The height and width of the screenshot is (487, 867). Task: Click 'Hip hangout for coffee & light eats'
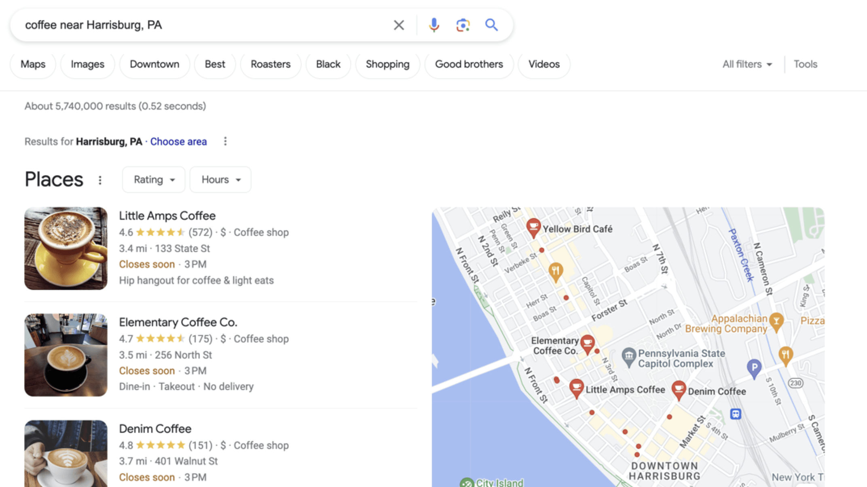tap(196, 280)
